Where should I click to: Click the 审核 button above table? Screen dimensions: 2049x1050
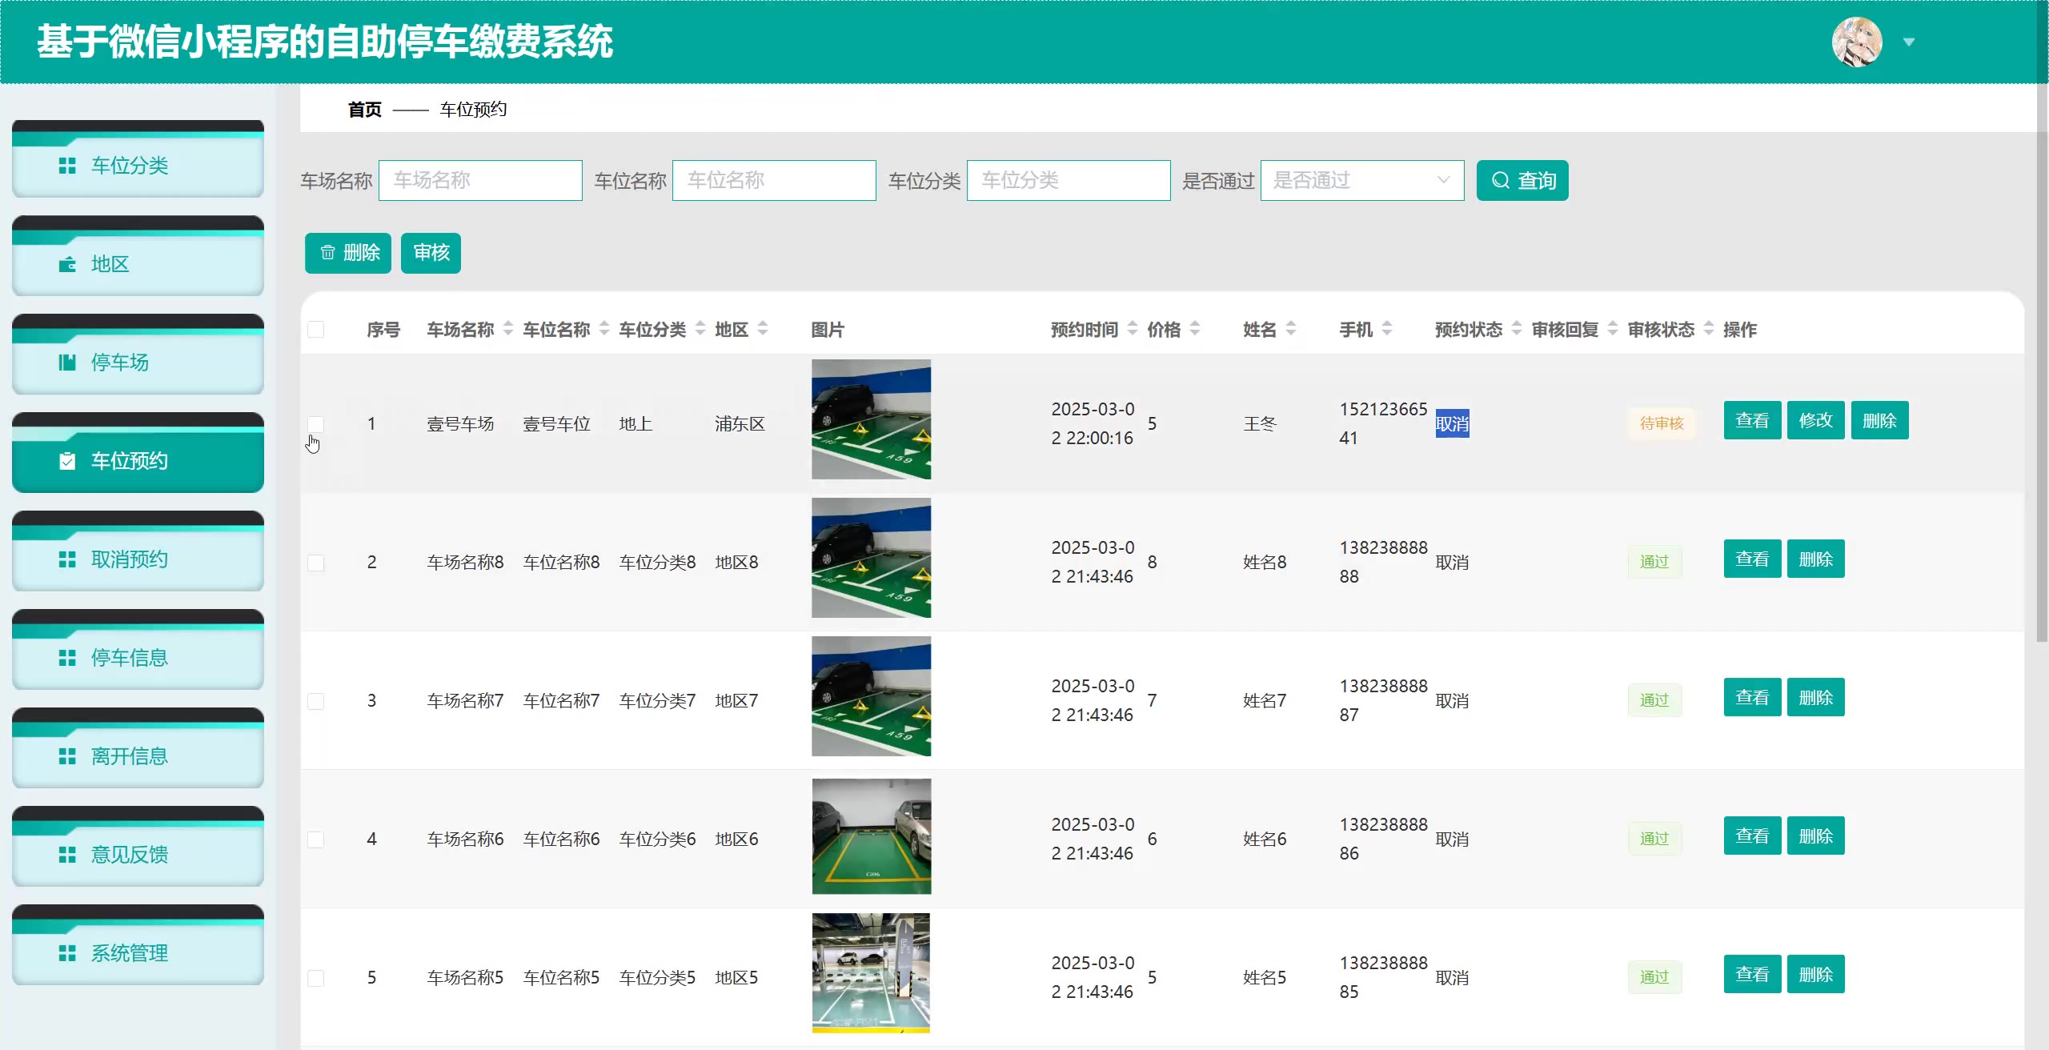[431, 253]
